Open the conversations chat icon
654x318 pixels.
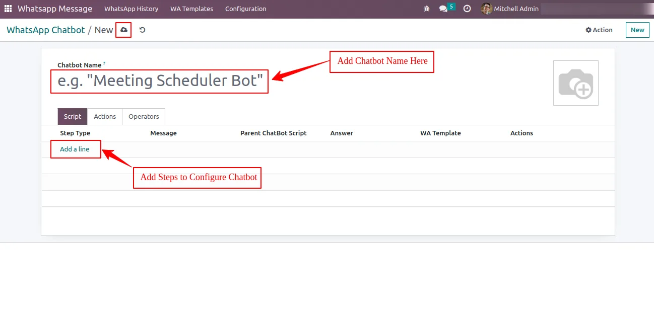coord(443,9)
